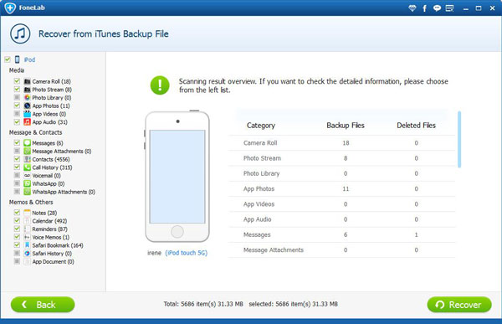Open the menu list icon in title bar
The width and height of the screenshot is (502, 324).
(450, 8)
